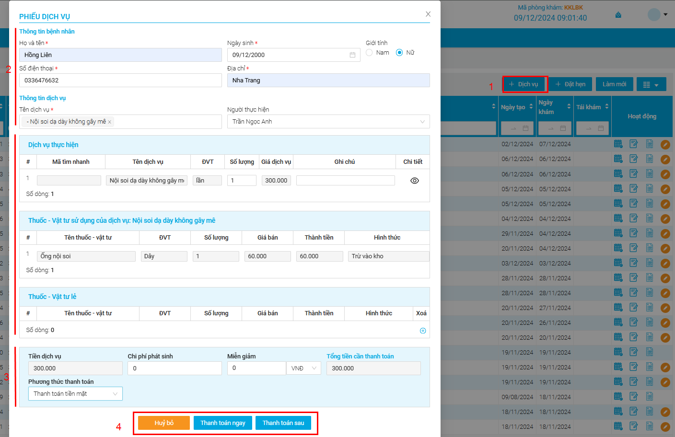Viewport: 675px width, 437px height.
Task: Click the Tên dịch vụ selection field
Action: click(120, 122)
